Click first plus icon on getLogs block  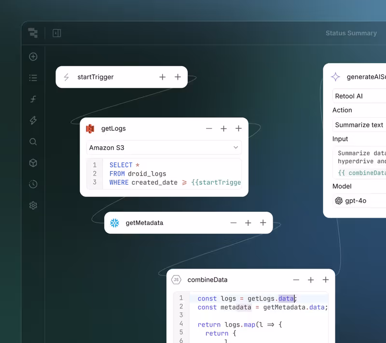224,128
